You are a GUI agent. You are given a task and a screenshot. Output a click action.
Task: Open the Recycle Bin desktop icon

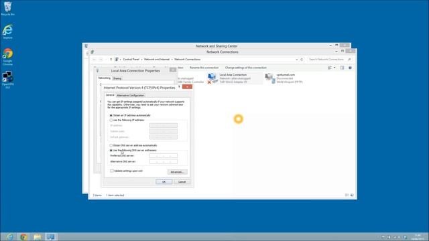(x=7, y=9)
